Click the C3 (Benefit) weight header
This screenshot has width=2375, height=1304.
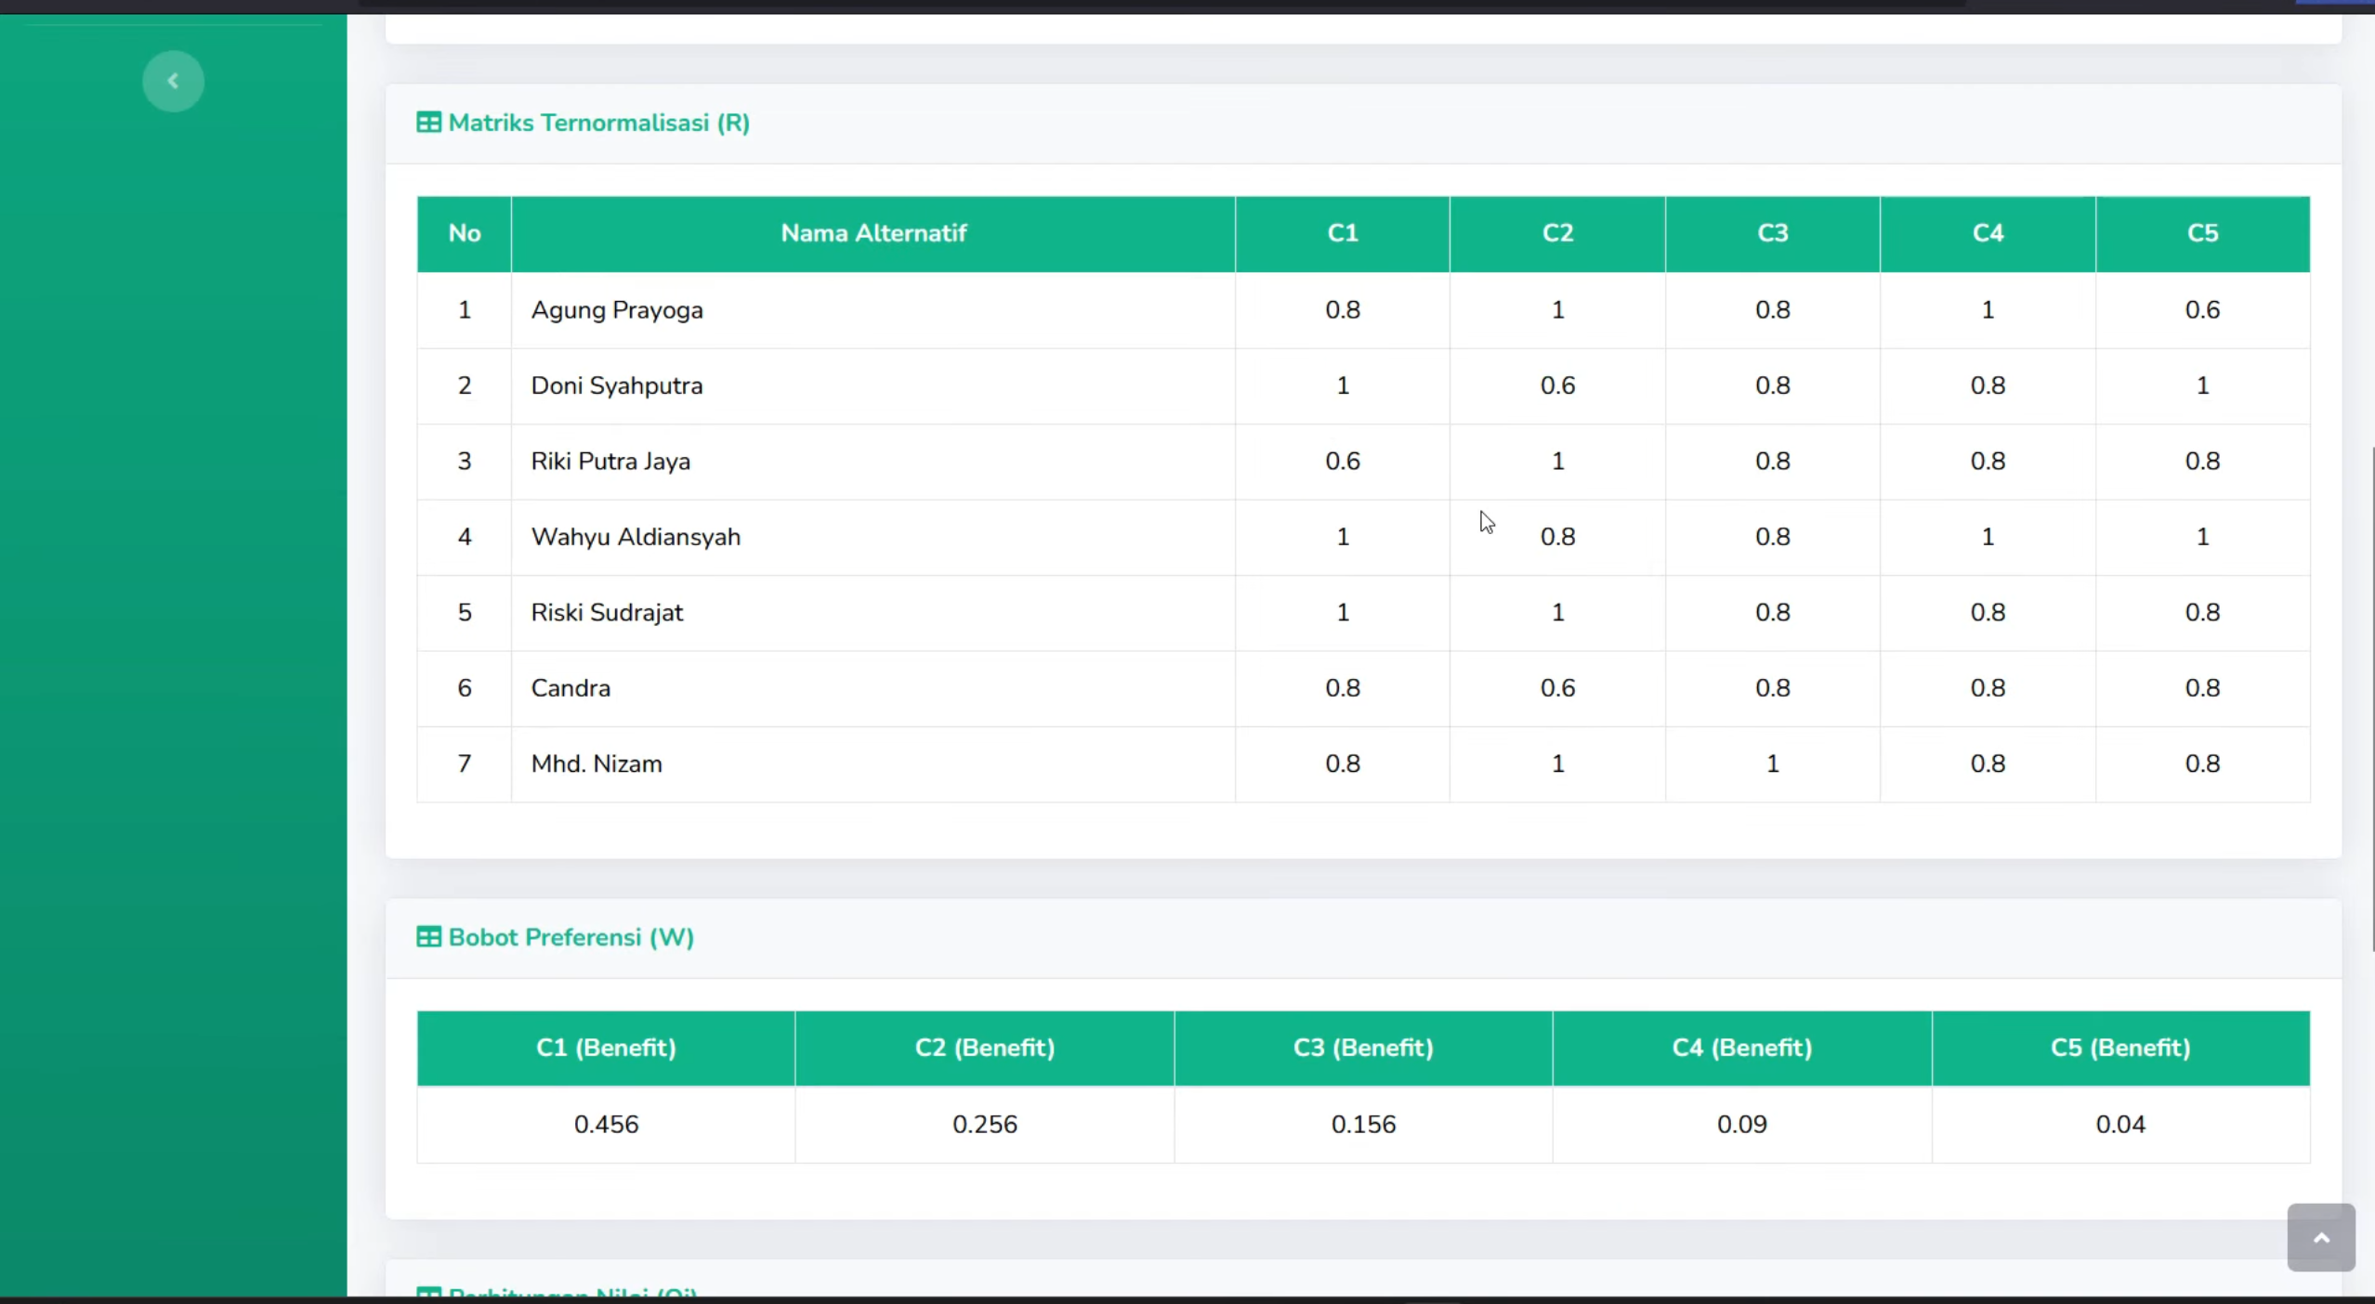1363,1048
